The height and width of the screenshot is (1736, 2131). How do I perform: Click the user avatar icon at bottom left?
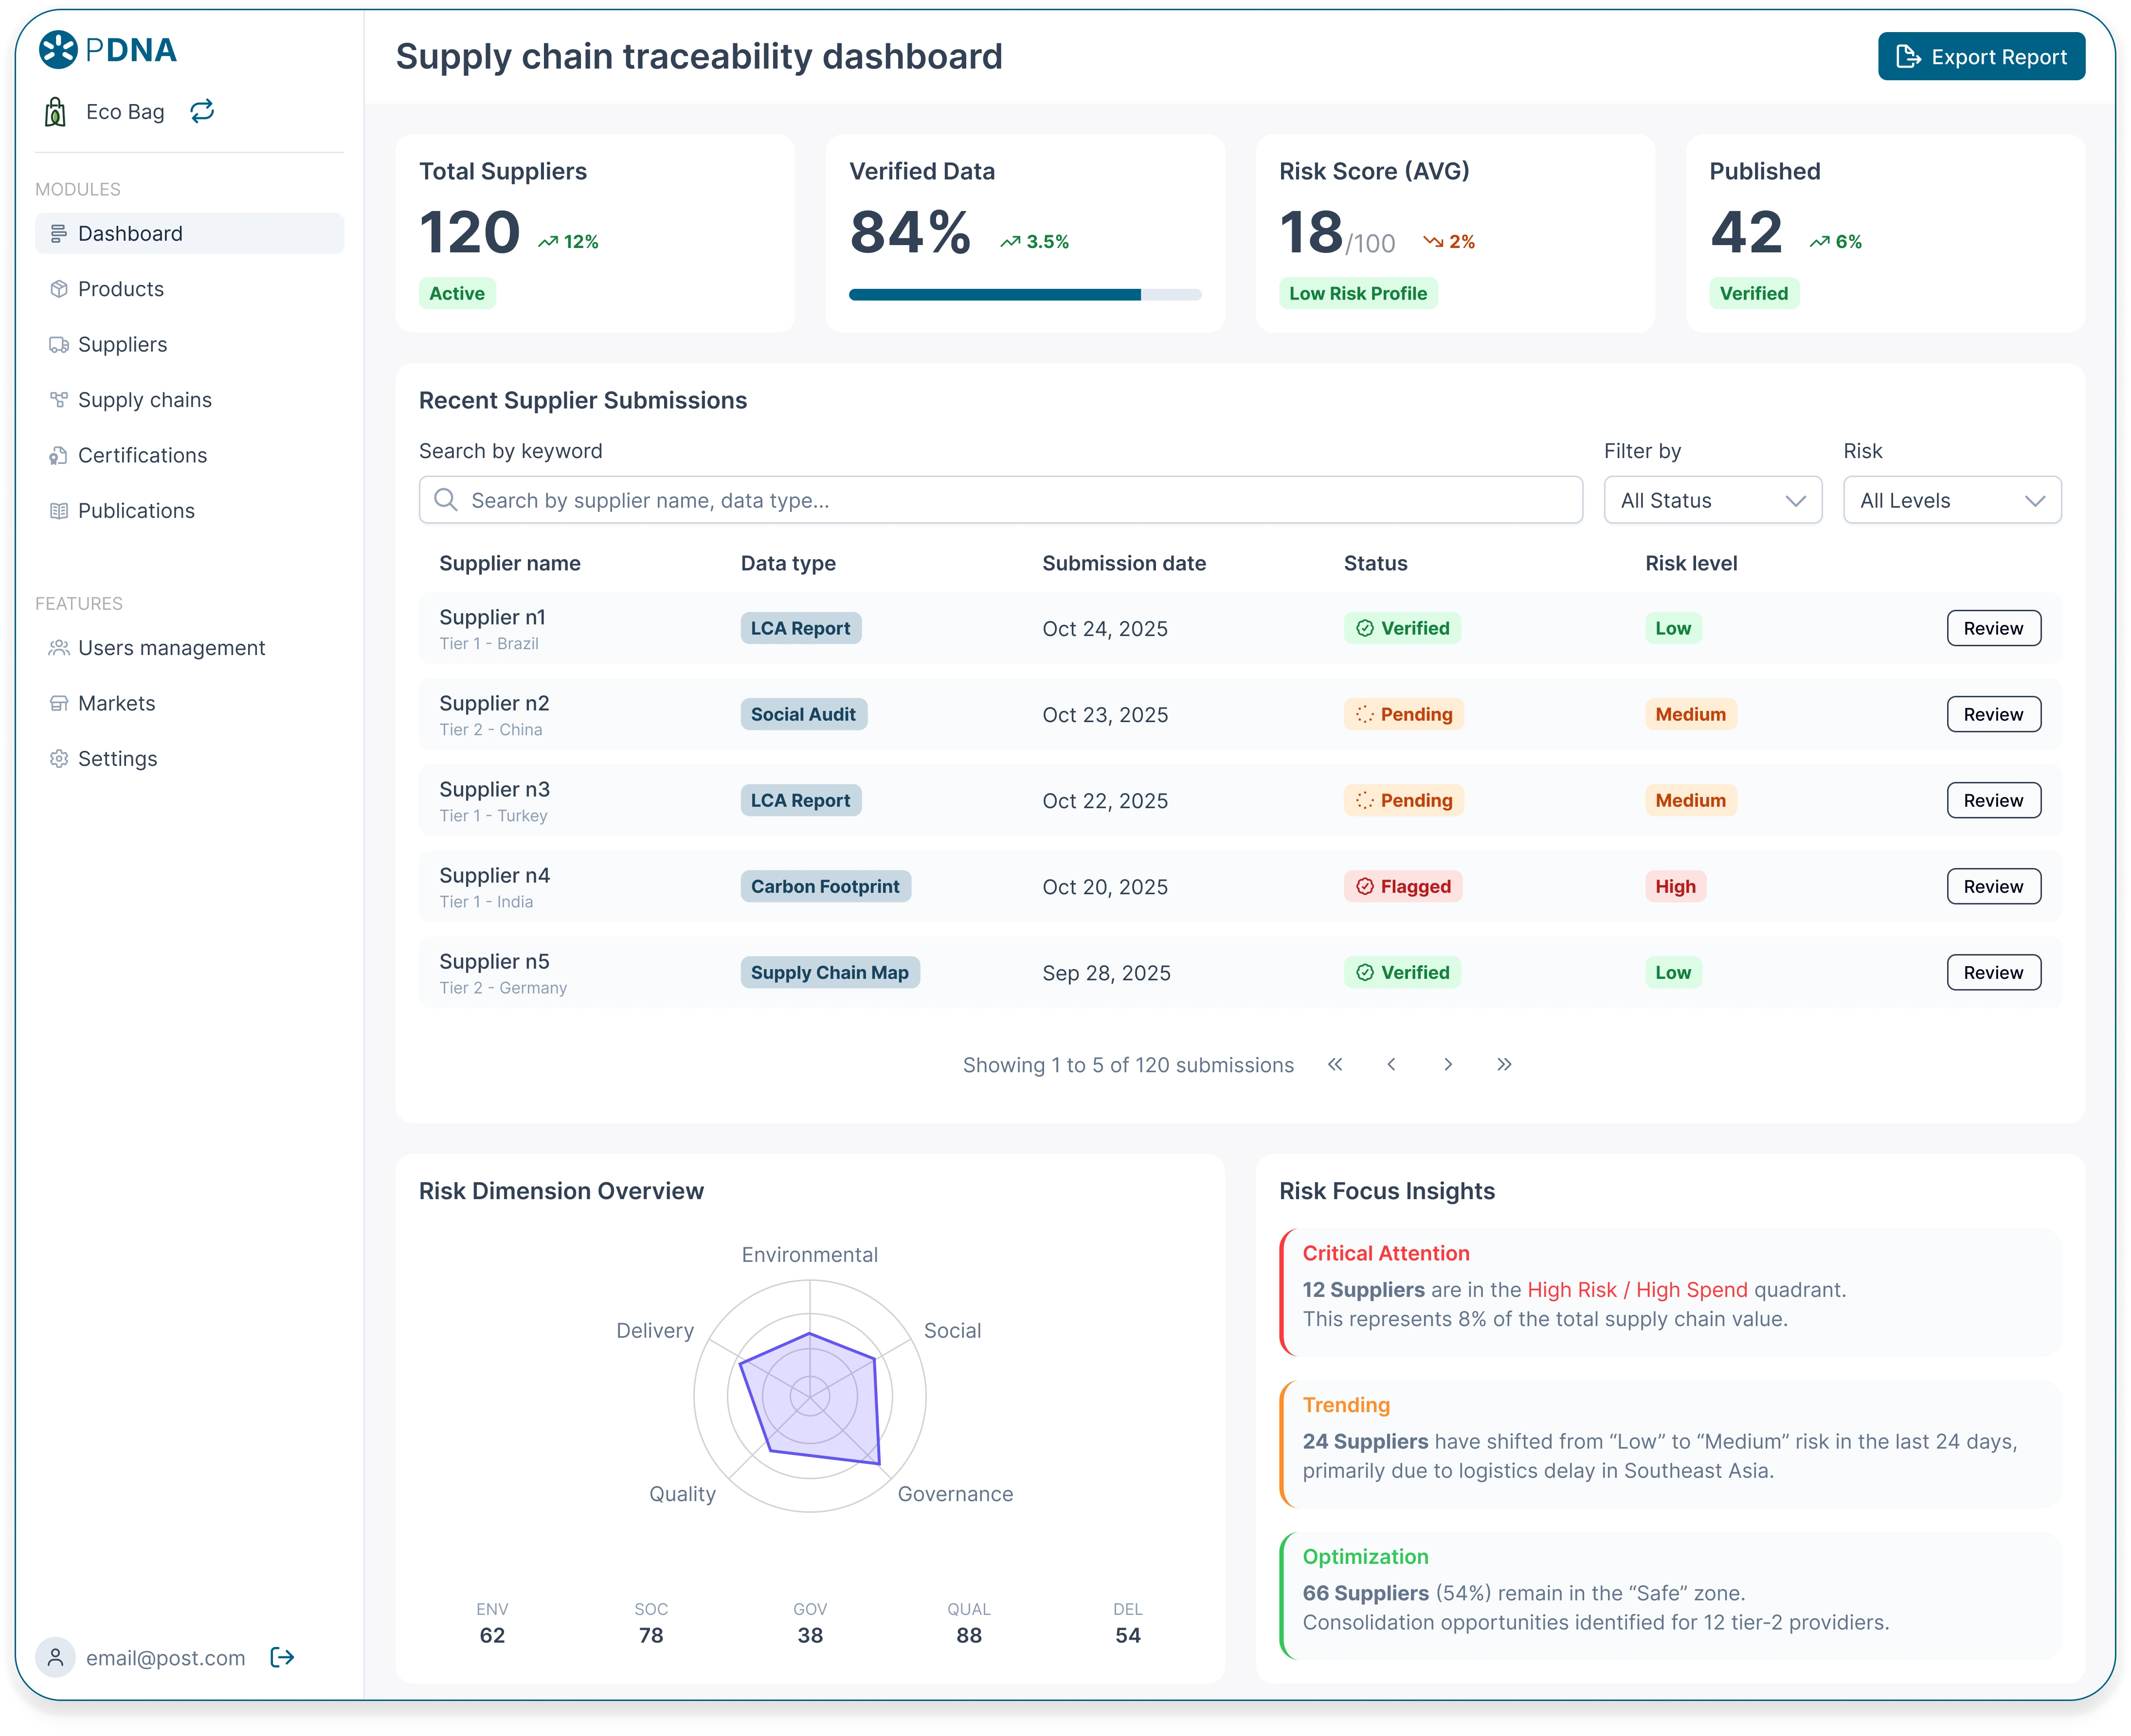[x=56, y=1657]
